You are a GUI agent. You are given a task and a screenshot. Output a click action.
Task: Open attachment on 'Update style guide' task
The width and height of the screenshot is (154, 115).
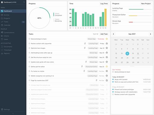point(86,62)
